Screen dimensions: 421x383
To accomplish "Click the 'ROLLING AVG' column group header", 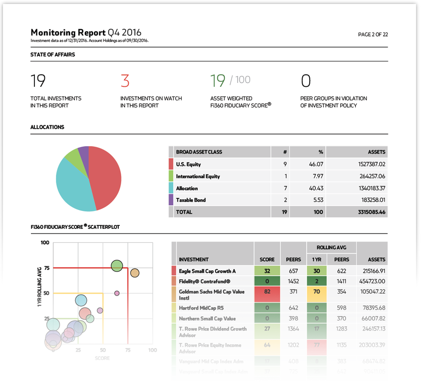I will tap(331, 247).
